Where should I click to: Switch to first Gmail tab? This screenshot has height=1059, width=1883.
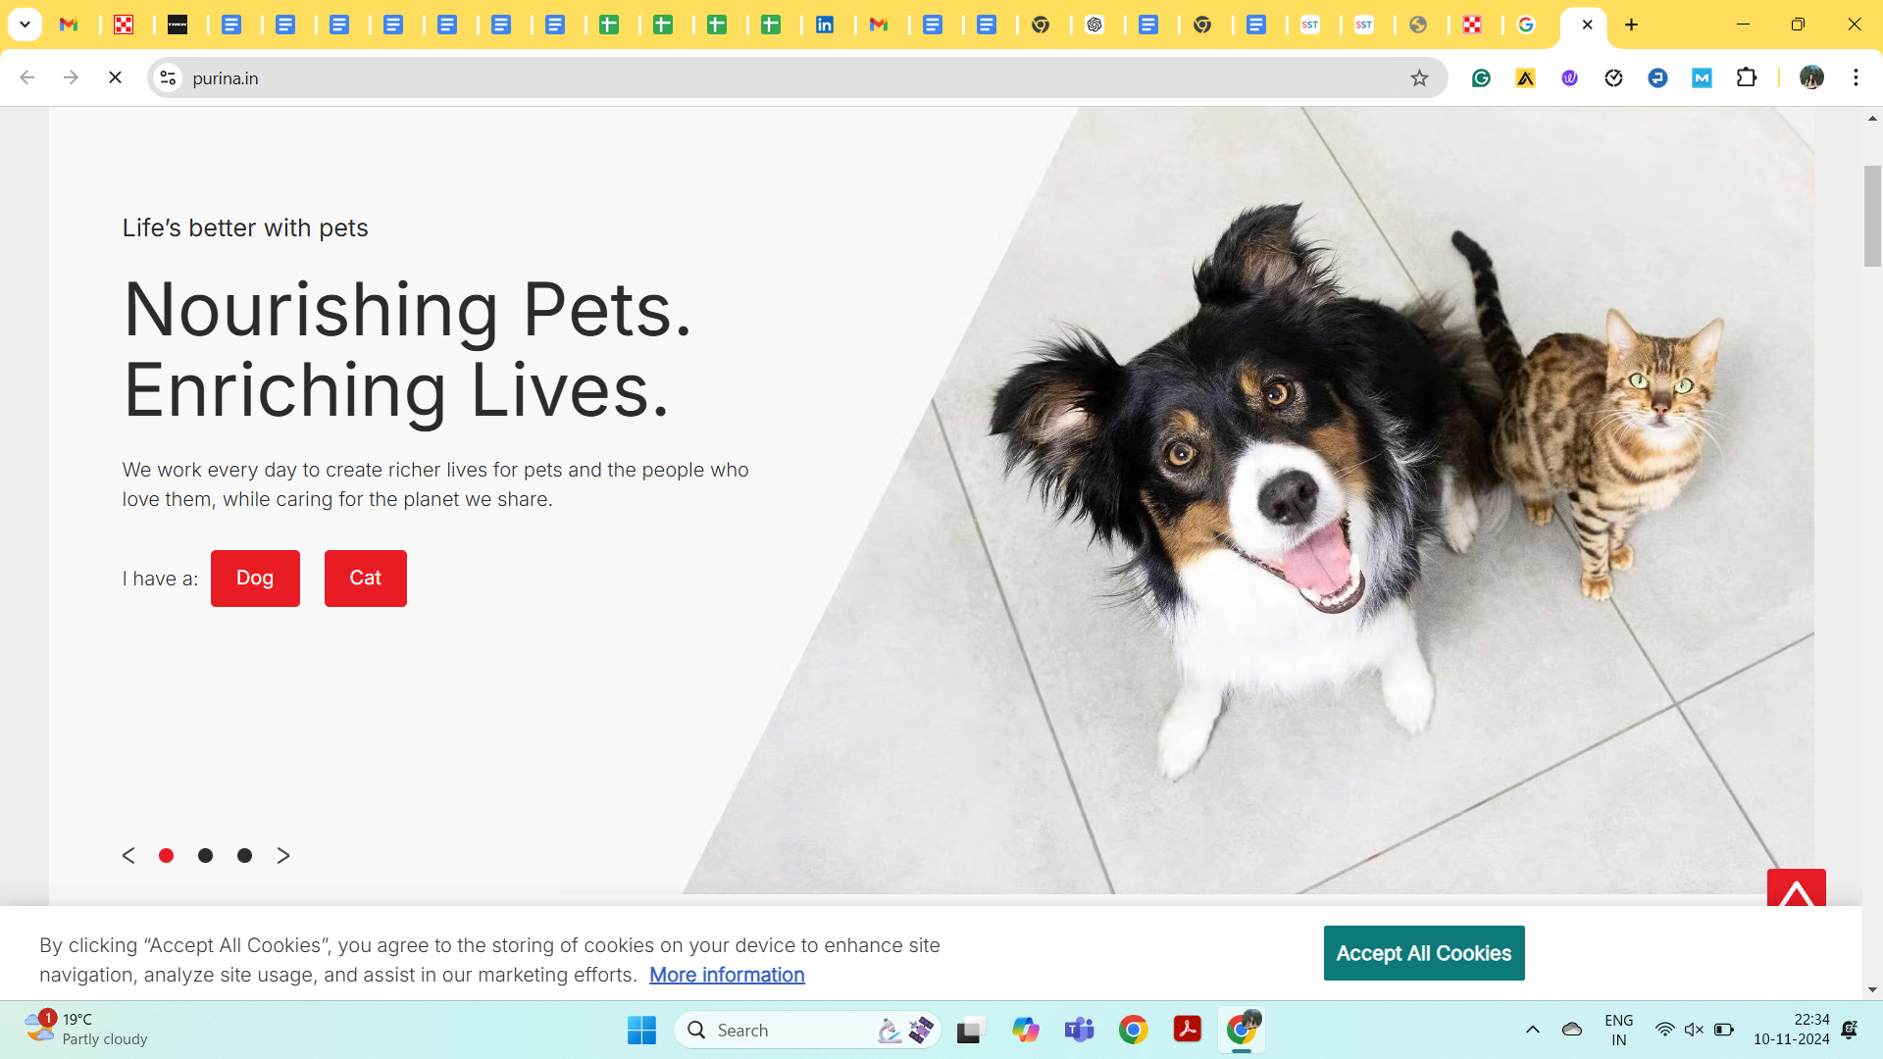coord(69,25)
